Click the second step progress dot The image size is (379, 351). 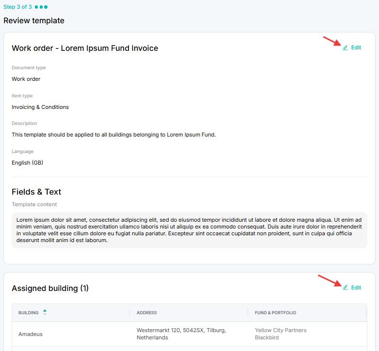[x=41, y=7]
